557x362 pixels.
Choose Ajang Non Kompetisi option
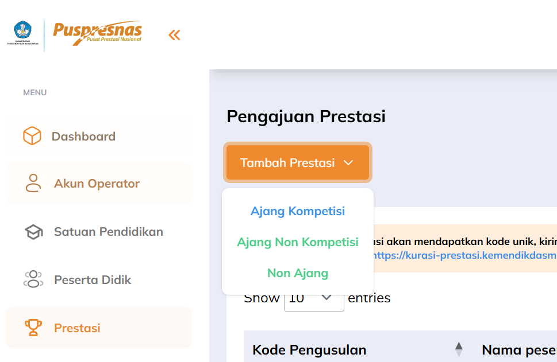click(x=298, y=242)
